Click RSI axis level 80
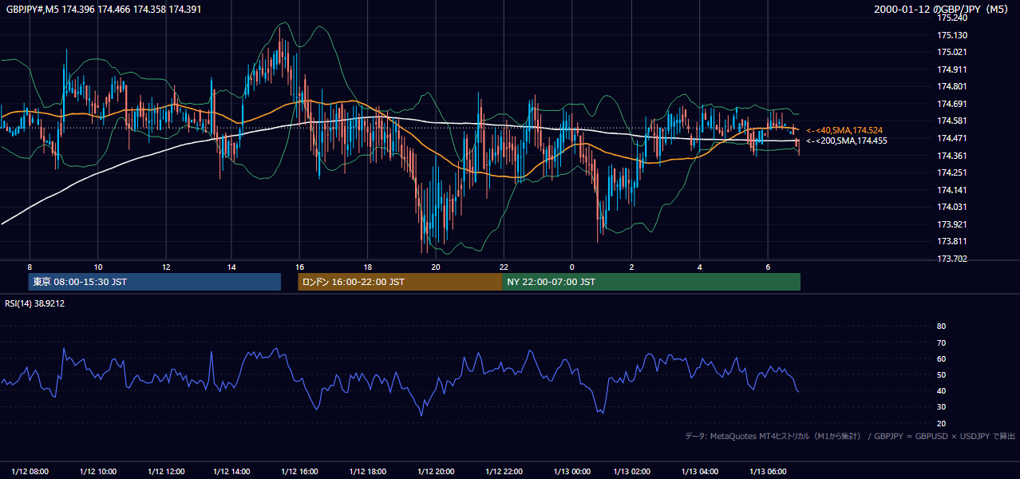The image size is (1020, 479). 941,327
